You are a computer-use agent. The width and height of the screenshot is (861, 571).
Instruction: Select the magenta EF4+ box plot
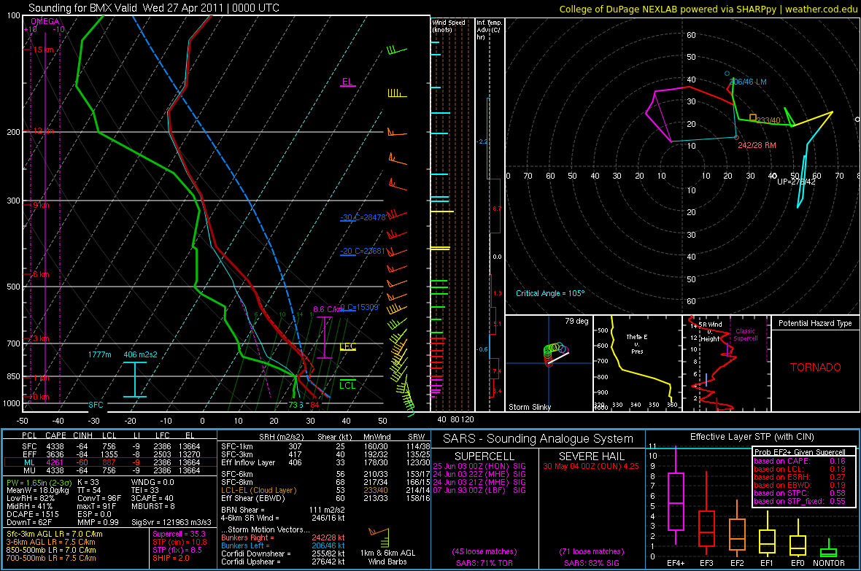676,497
